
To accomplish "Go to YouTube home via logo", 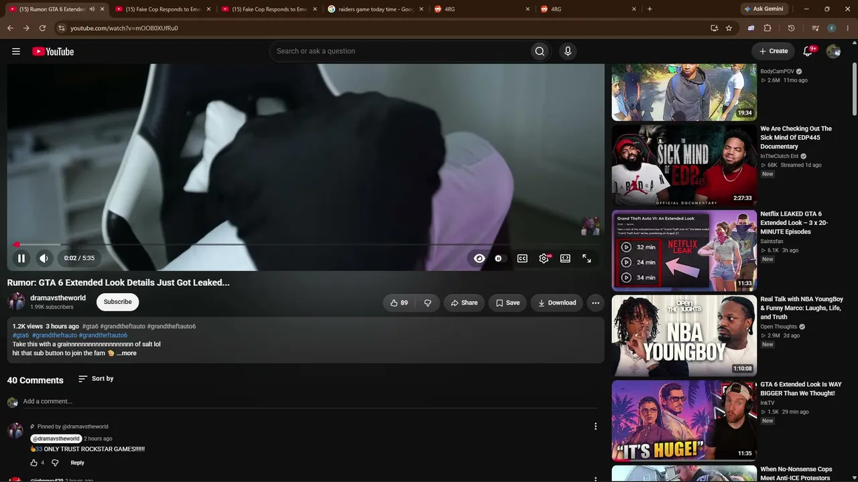I will [53, 52].
